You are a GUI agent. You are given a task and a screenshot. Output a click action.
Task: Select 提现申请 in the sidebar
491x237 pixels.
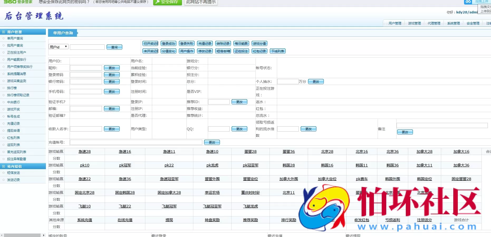click(x=14, y=130)
